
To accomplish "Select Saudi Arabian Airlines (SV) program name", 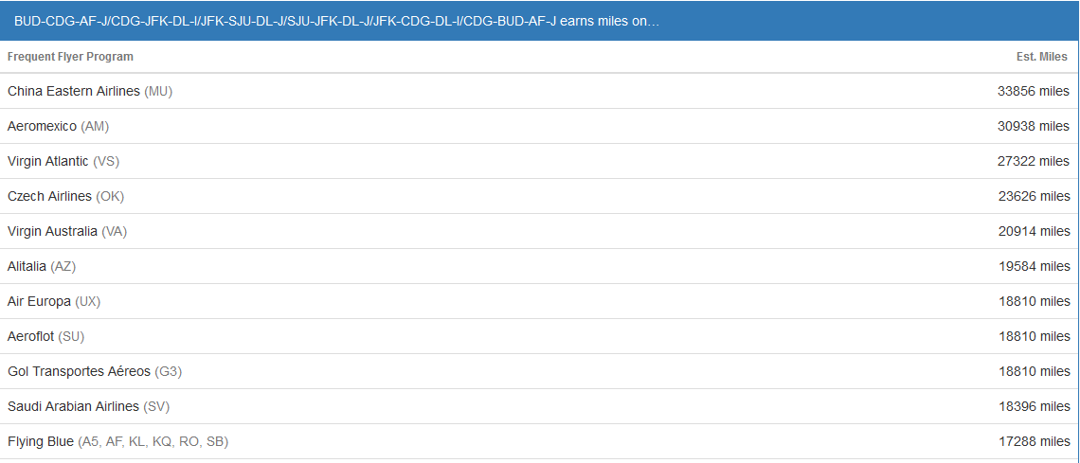I will tap(88, 406).
